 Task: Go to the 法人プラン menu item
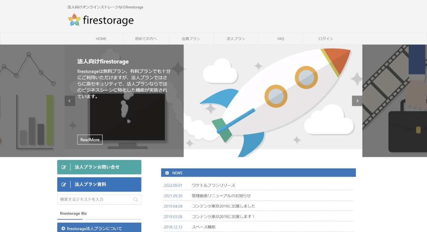coord(236,38)
